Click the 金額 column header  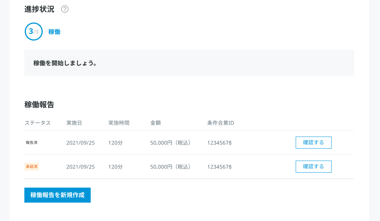156,123
